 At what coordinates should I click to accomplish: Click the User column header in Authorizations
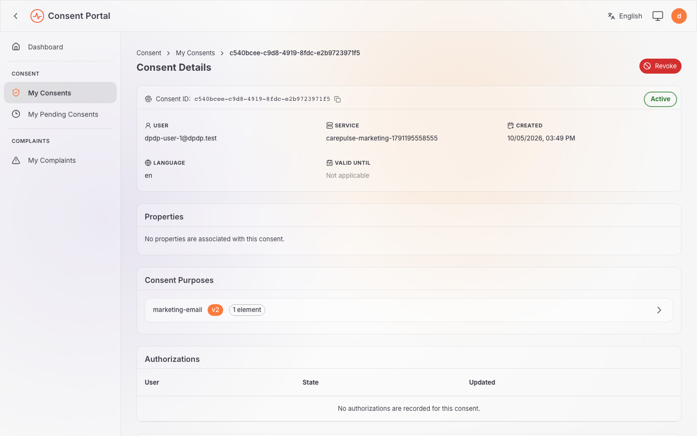pyautogui.click(x=152, y=382)
